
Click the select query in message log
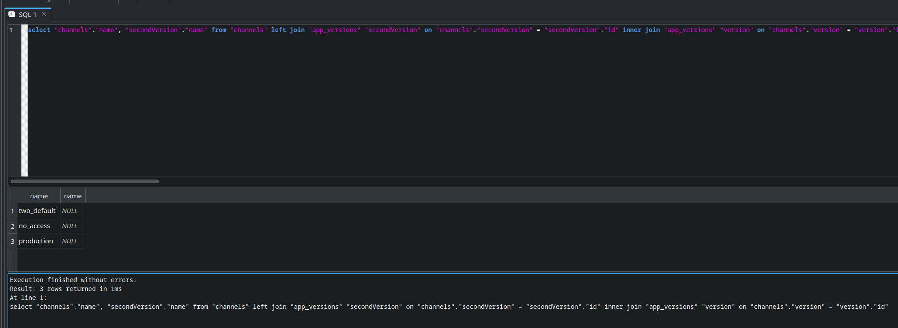449,307
